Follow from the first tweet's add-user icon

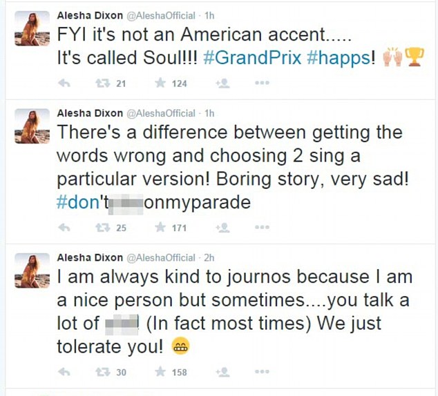click(x=222, y=83)
